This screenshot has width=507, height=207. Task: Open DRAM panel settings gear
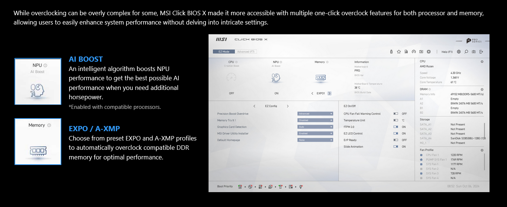click(482, 90)
